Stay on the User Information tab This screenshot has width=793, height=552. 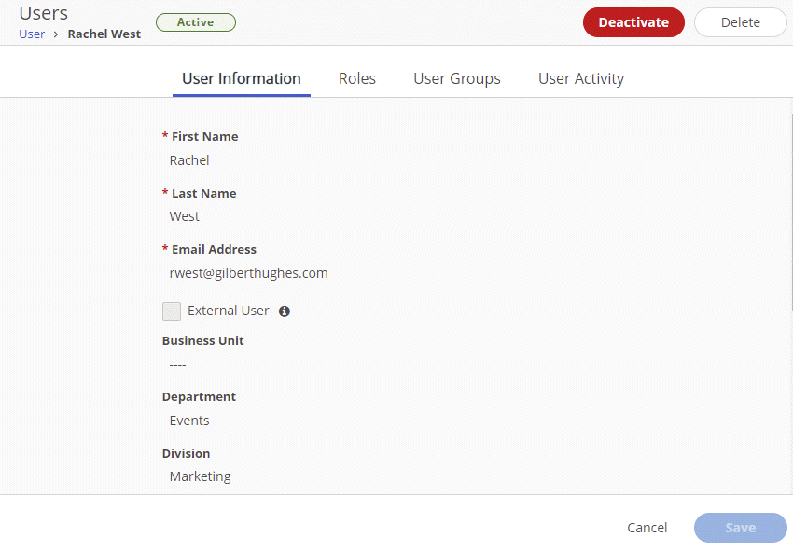click(241, 78)
